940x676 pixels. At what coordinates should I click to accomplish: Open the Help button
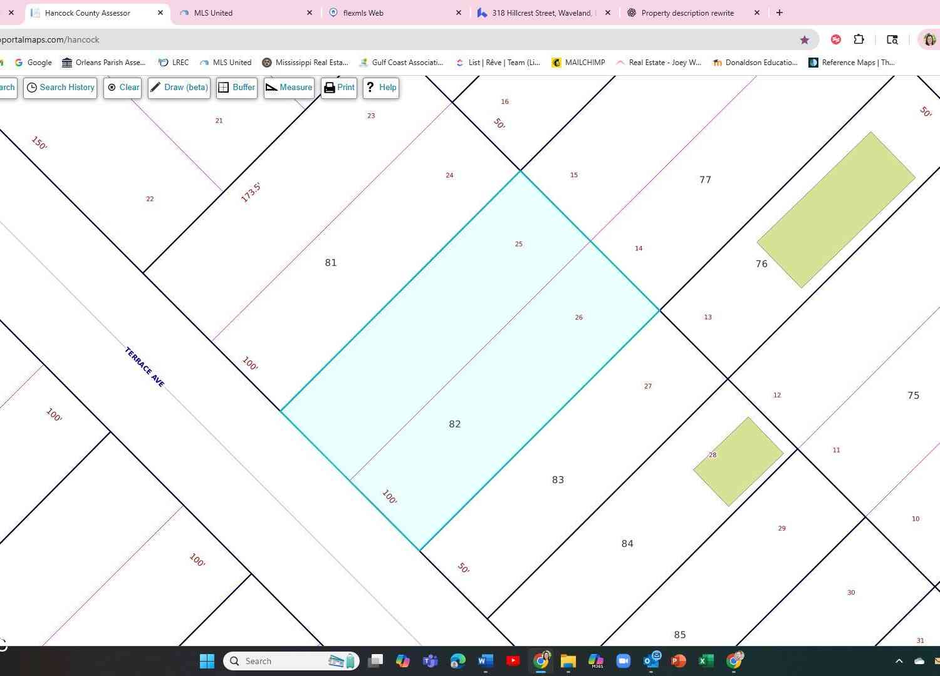pyautogui.click(x=381, y=88)
